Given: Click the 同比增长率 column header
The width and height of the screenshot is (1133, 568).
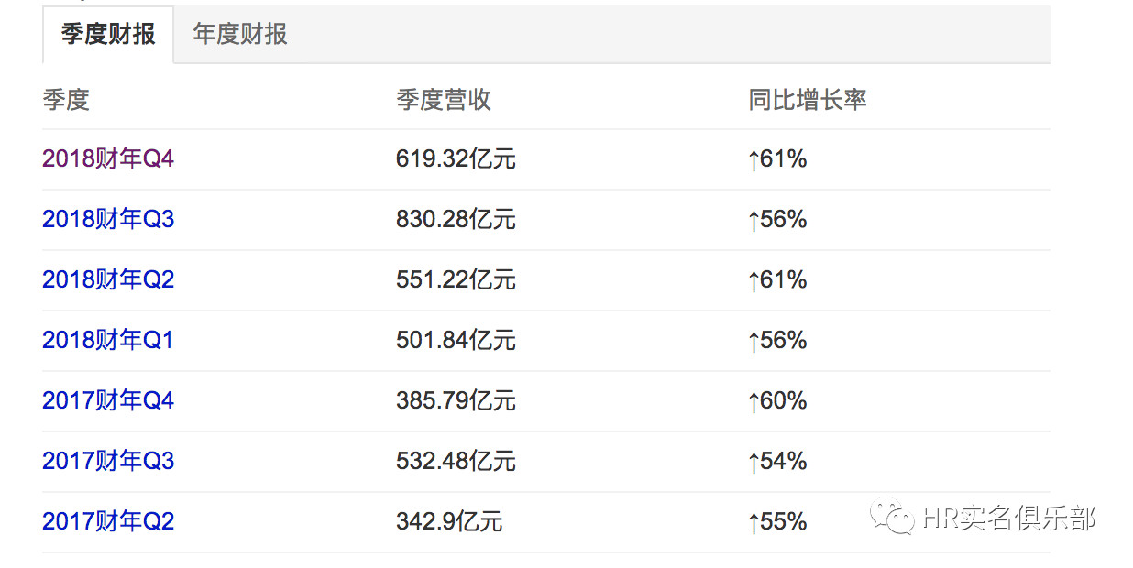Looking at the screenshot, I should [808, 100].
